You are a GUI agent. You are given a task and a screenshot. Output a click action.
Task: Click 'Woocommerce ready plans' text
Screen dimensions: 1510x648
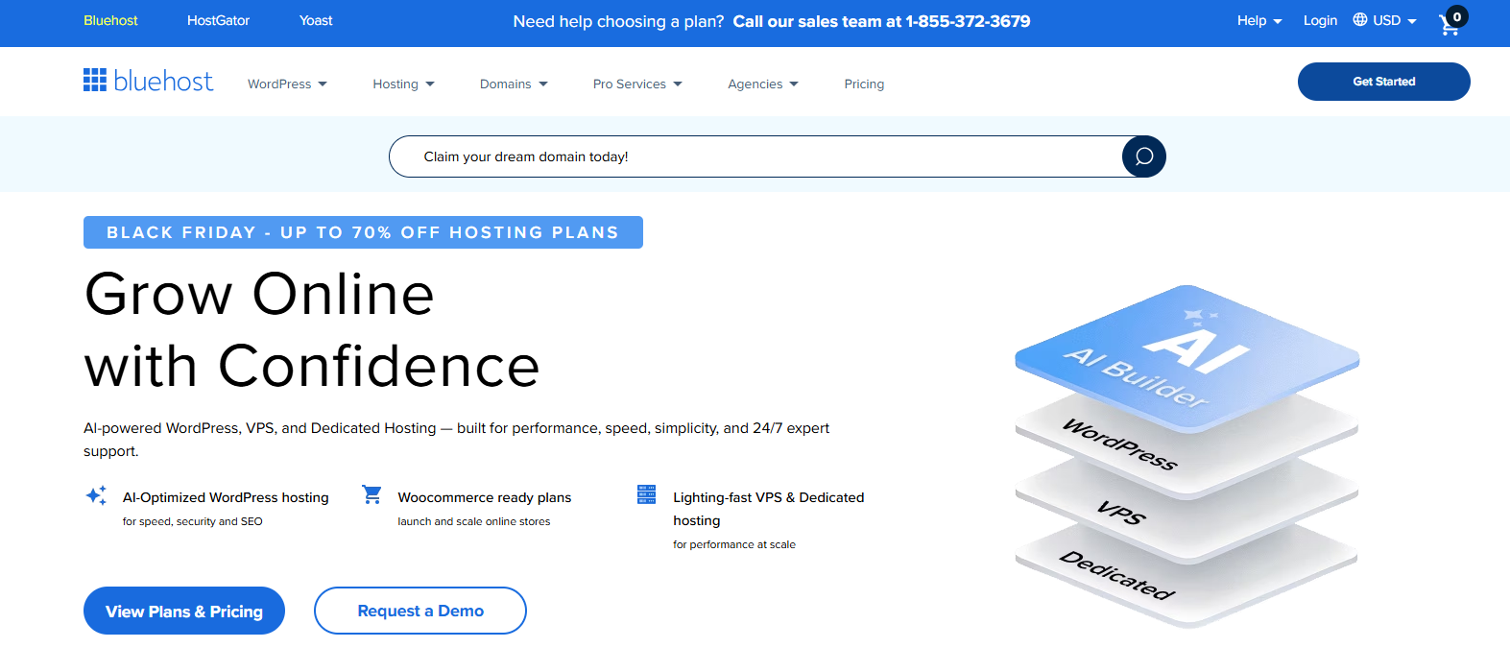coord(485,497)
